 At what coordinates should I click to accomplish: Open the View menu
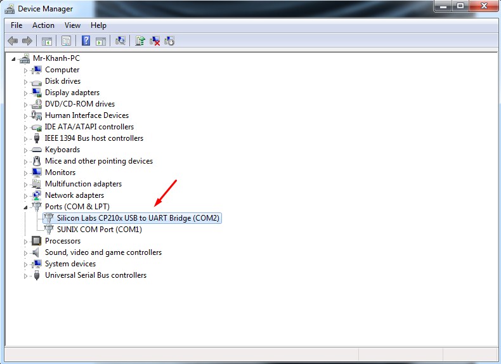click(x=72, y=25)
